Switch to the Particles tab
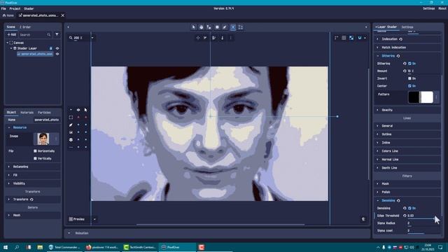448x252 pixels. point(44,113)
